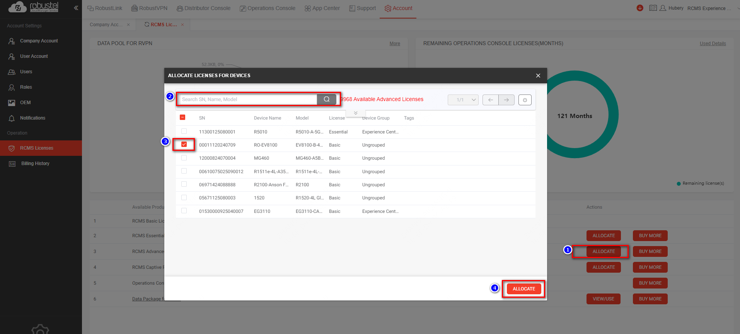Open the Hubery user account menu
Screen dimensions: 740x334
pyautogui.click(x=672, y=8)
